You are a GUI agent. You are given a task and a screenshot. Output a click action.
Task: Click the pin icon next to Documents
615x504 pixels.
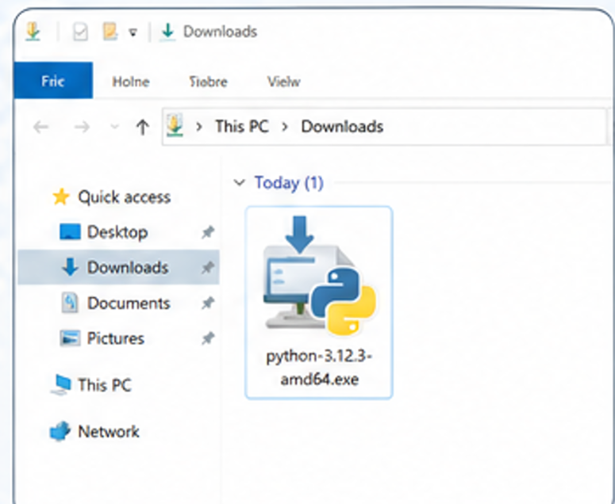(x=207, y=303)
